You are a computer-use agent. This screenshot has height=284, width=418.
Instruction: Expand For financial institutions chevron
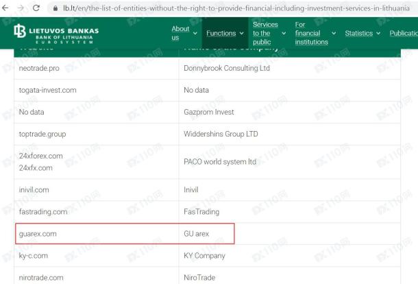[334, 34]
